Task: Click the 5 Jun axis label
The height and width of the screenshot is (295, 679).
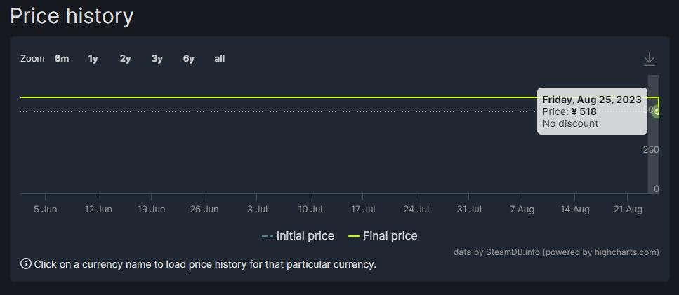Action: click(x=45, y=209)
